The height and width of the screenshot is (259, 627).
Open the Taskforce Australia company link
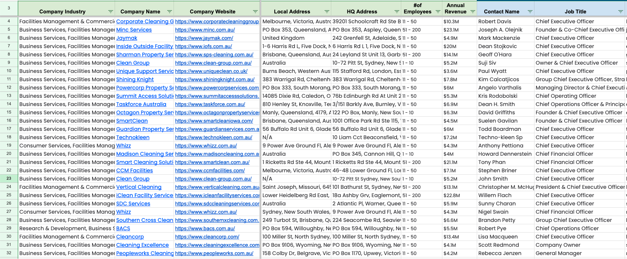tap(141, 104)
